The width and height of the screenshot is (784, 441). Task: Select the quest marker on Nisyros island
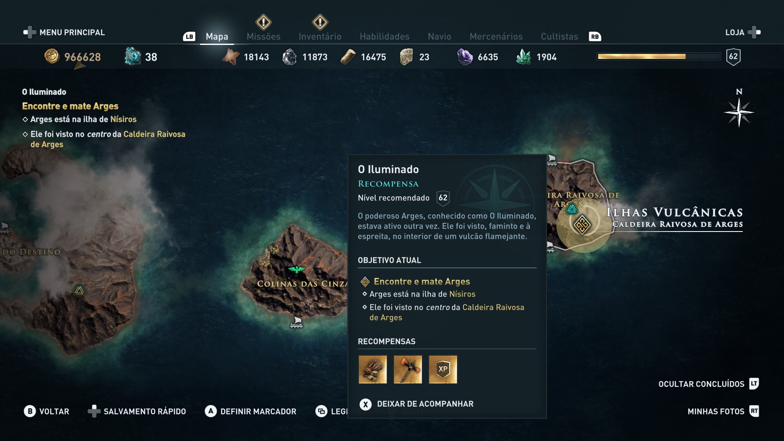[x=582, y=225]
